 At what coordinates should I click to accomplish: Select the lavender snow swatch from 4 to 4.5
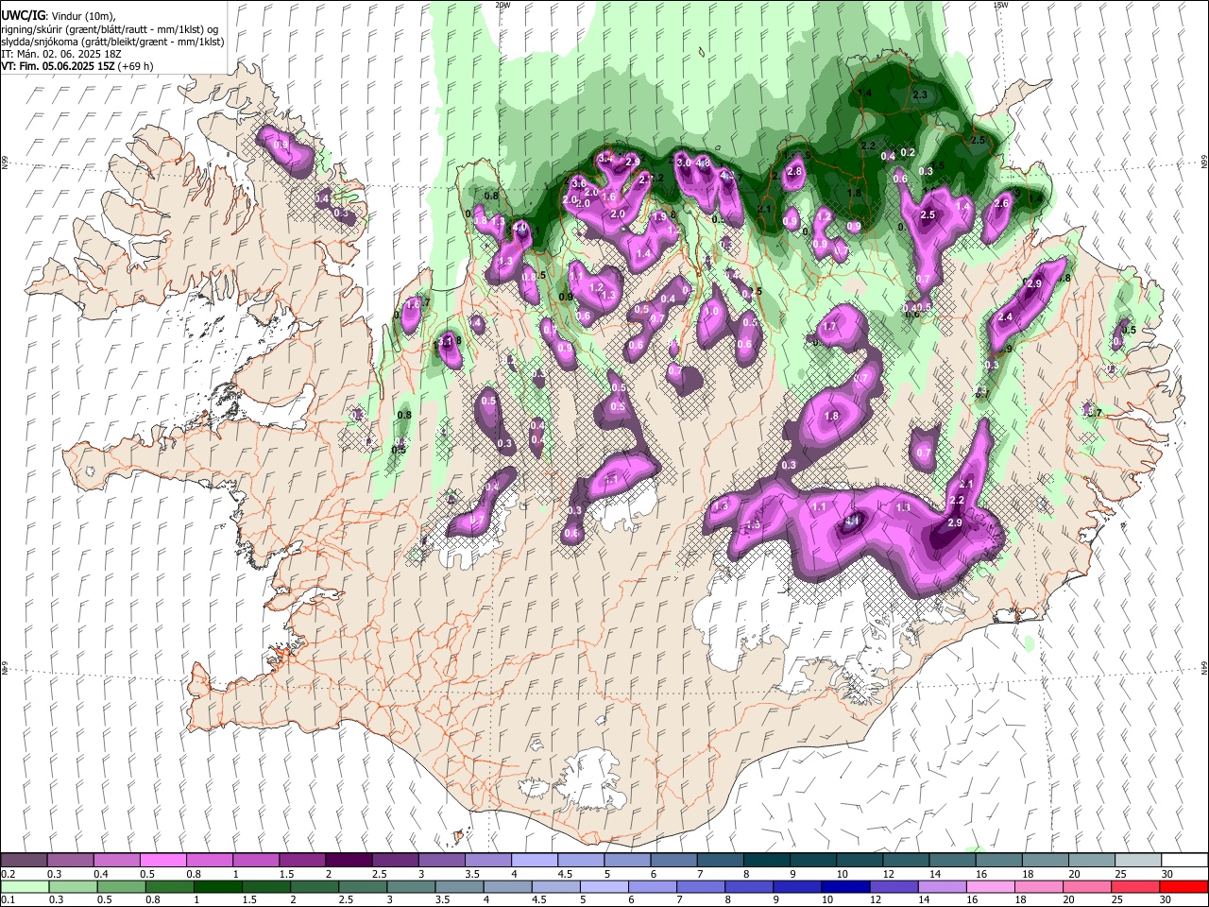point(533,860)
